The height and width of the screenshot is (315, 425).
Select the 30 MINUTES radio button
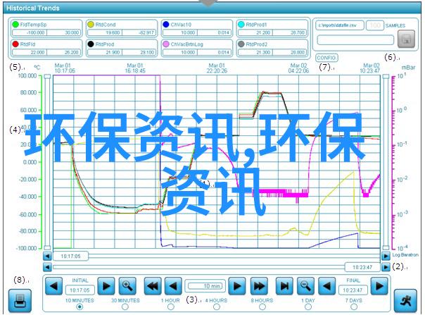click(x=125, y=307)
